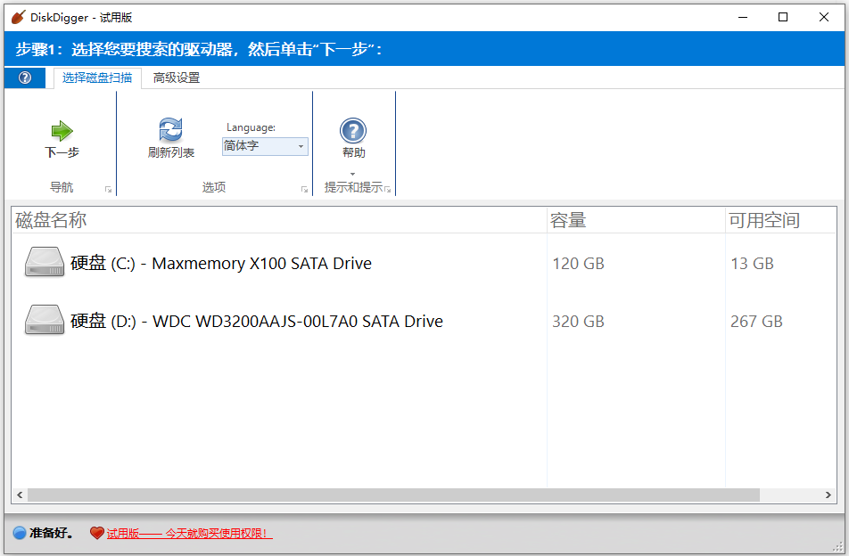Expand the 选项 group launcher arrow
This screenshot has width=849, height=556.
click(304, 189)
